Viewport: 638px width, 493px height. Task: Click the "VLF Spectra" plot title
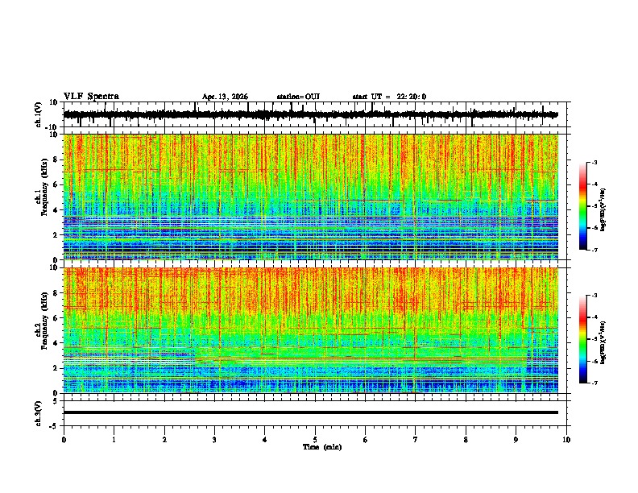91,97
